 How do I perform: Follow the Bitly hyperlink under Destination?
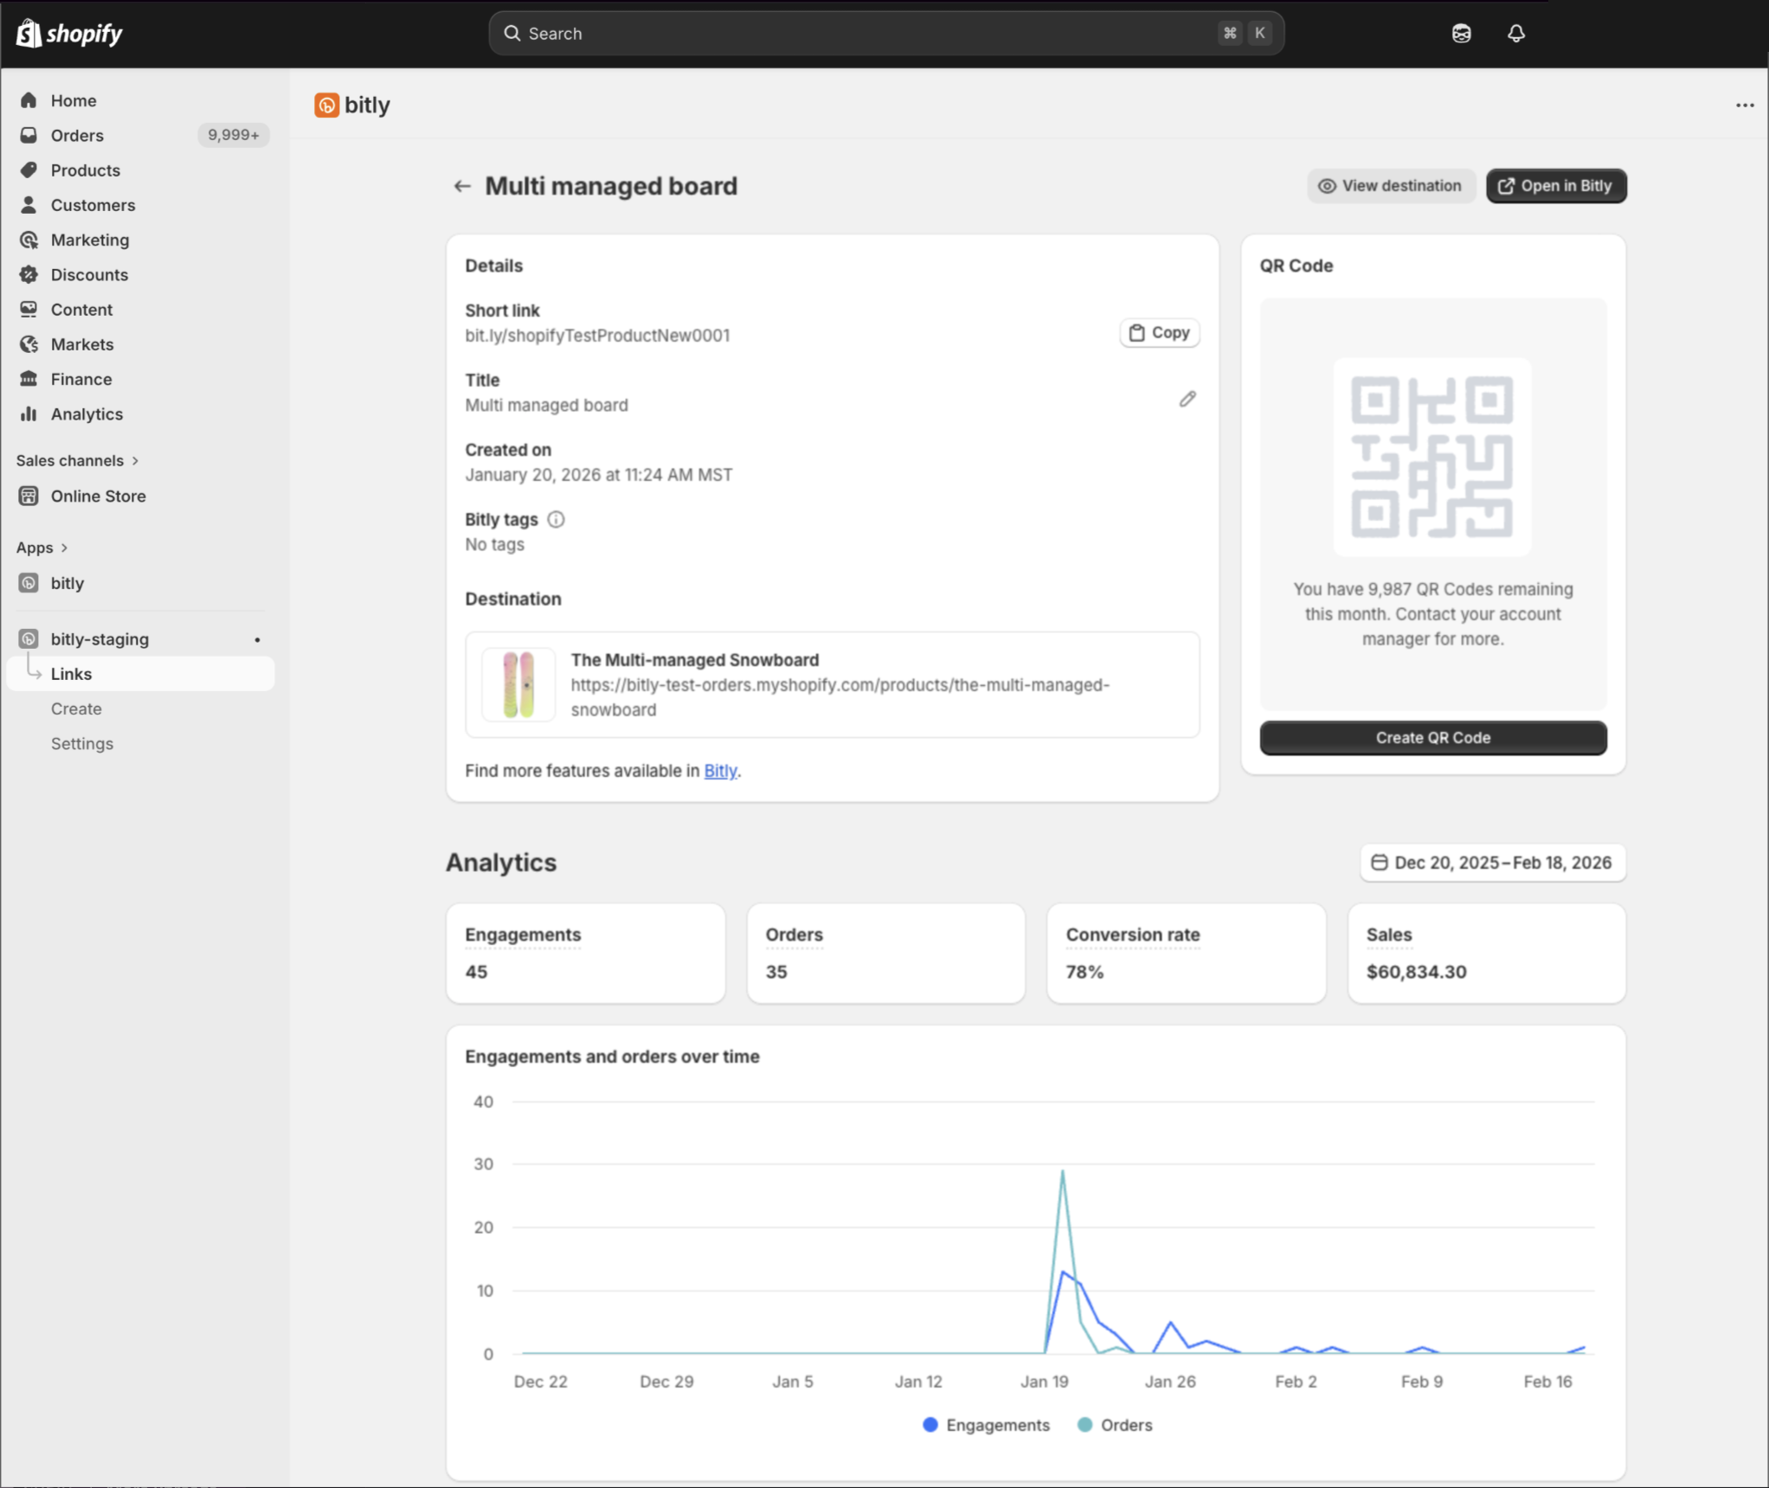[x=720, y=771]
